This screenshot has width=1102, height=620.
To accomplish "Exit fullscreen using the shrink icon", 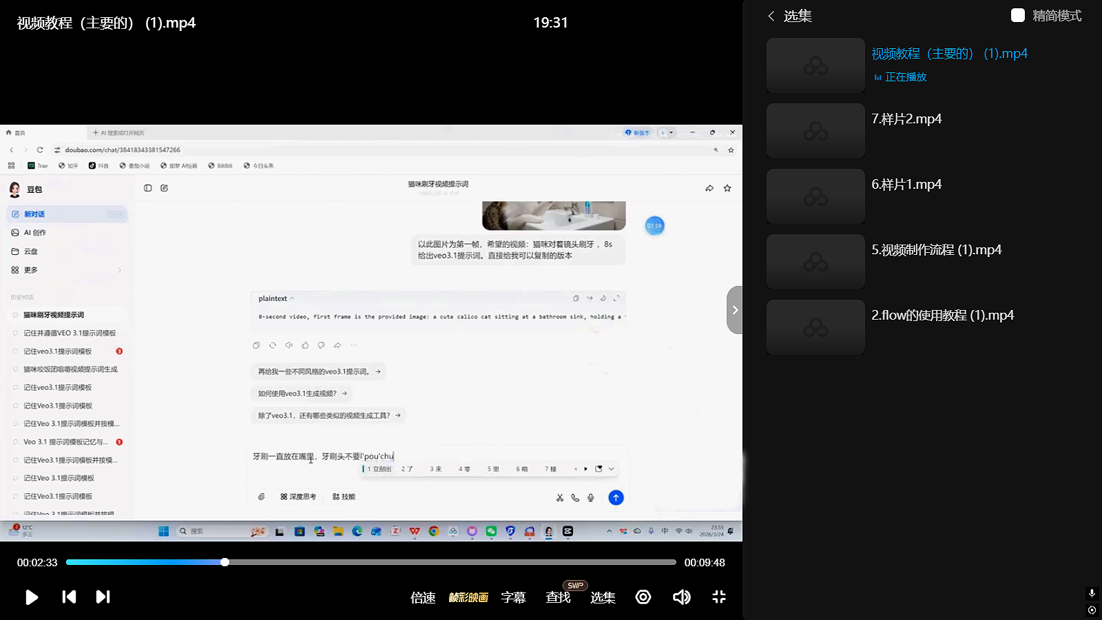I will pos(719,597).
